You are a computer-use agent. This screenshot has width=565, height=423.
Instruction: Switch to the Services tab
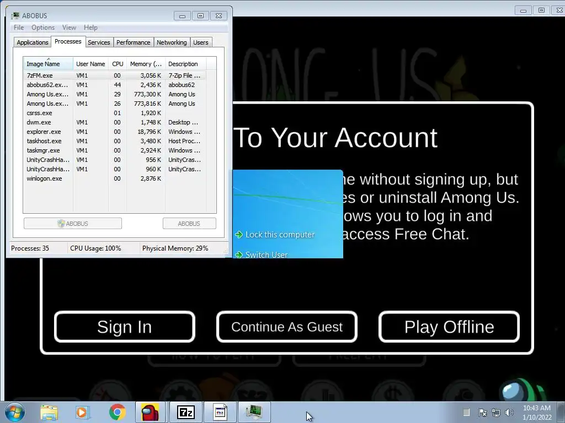99,42
